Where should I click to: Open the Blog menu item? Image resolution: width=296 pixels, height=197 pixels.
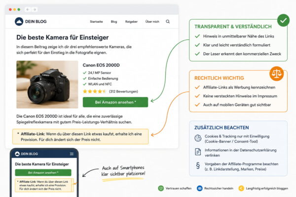[x=114, y=22]
